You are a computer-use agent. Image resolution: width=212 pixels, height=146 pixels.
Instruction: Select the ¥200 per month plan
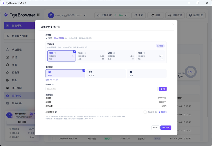pos(62,56)
